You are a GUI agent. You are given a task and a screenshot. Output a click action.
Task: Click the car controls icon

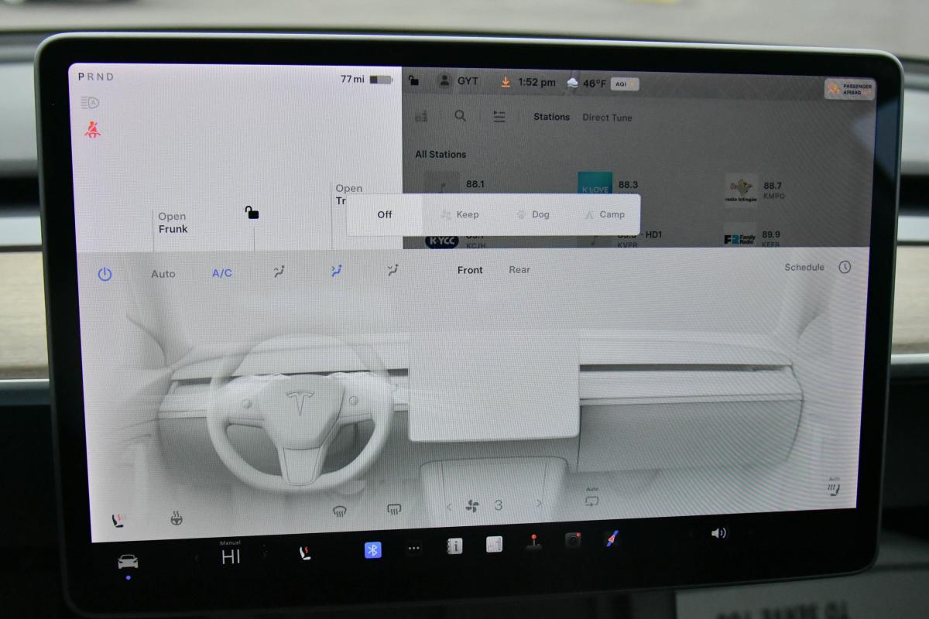tap(128, 562)
